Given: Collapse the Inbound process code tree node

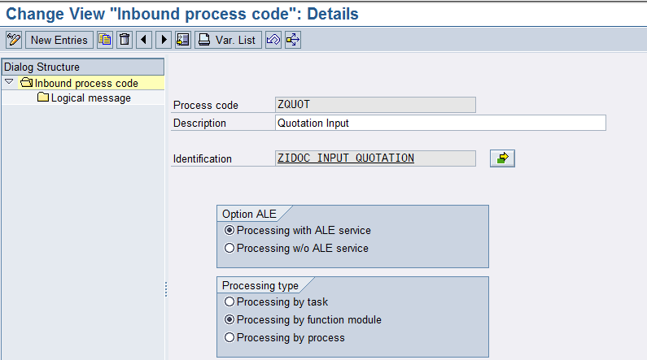Looking at the screenshot, I should coord(9,83).
